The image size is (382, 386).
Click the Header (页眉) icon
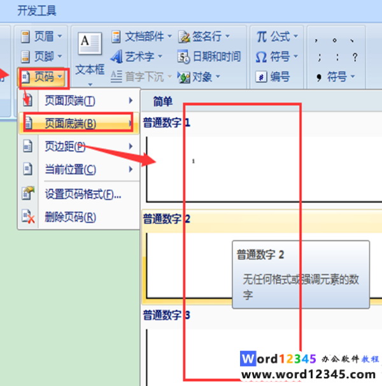point(25,36)
